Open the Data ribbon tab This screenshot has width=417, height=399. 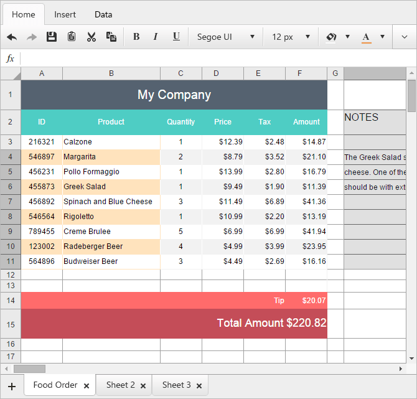(x=103, y=14)
